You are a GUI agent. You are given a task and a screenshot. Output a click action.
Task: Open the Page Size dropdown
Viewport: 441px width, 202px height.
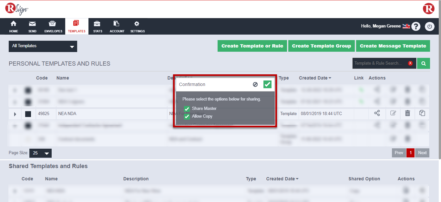tap(40, 153)
